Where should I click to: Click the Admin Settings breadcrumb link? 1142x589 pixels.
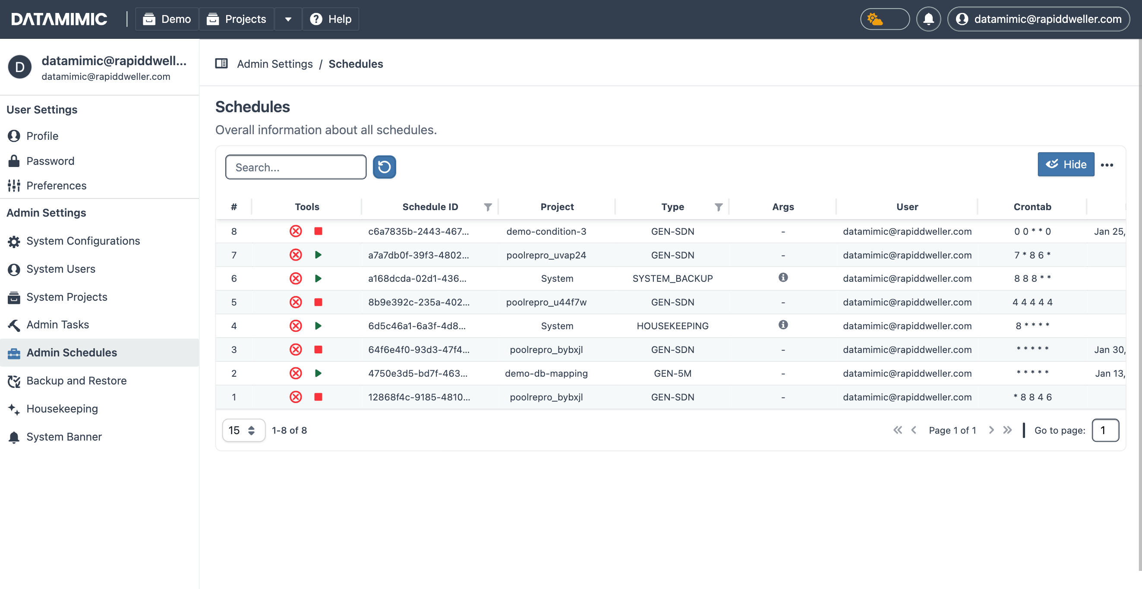(275, 64)
